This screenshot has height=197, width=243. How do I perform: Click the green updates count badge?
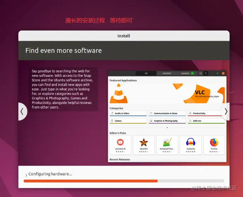coord(192,73)
